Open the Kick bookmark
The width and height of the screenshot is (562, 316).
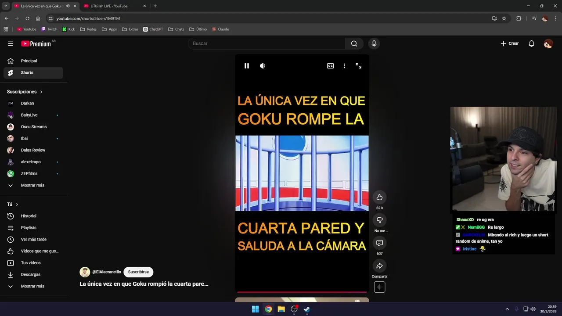pyautogui.click(x=68, y=29)
